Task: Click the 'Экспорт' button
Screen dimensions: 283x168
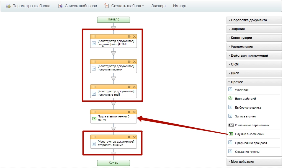Action: [x=159, y=6]
